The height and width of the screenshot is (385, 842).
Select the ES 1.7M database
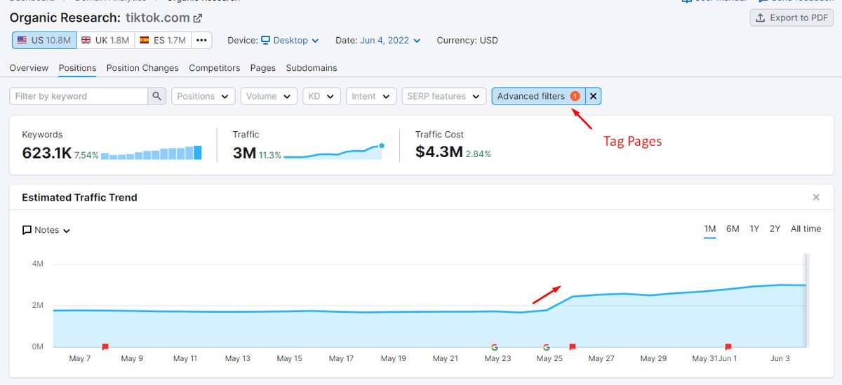[x=162, y=41]
